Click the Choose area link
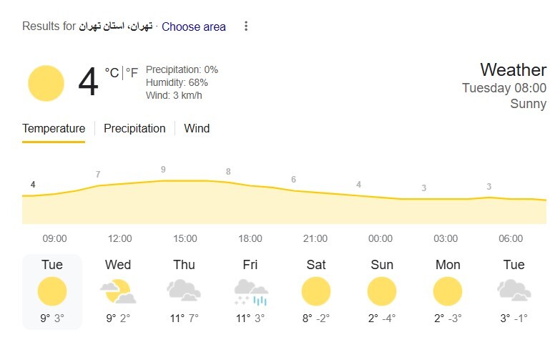The image size is (555, 340). coord(194,26)
